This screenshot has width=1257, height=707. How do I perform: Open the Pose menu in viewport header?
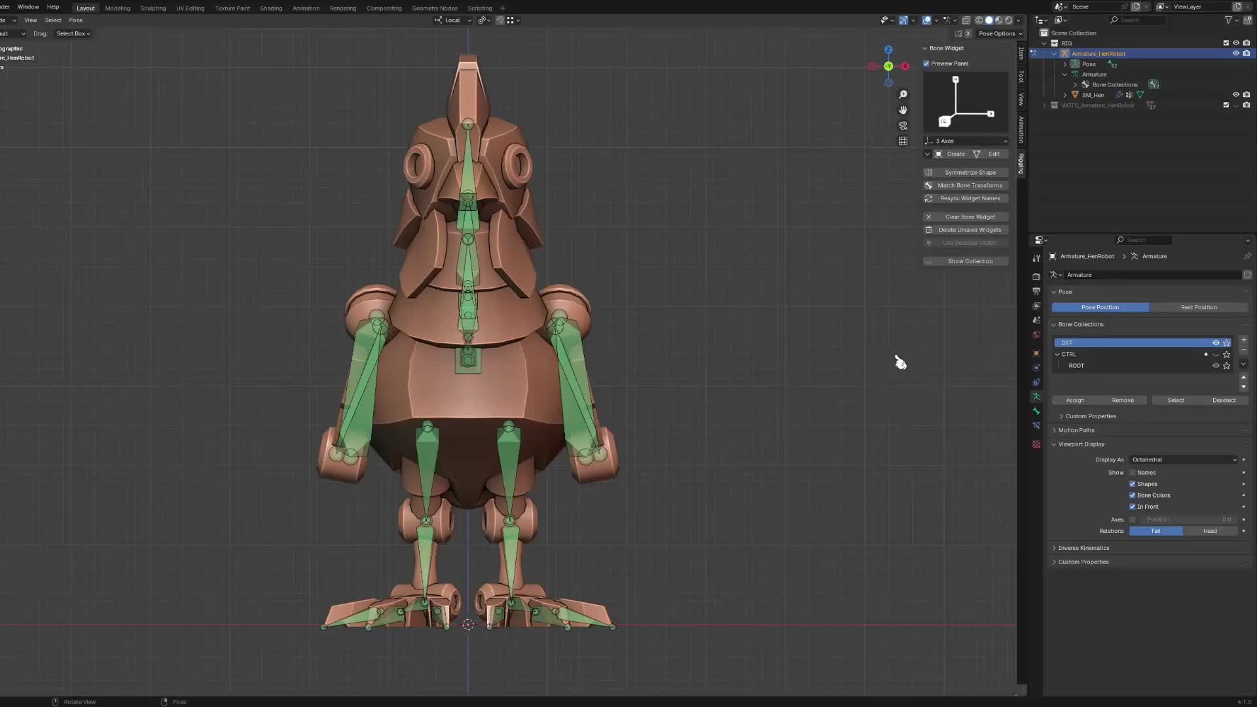(76, 20)
